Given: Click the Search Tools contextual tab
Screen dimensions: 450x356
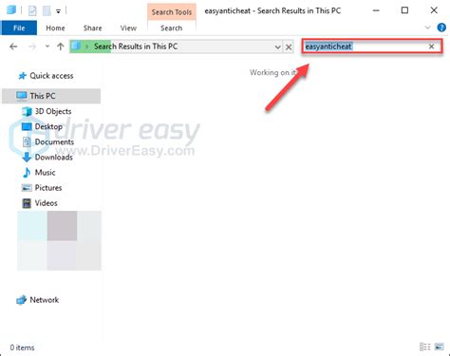Looking at the screenshot, I should (x=172, y=12).
